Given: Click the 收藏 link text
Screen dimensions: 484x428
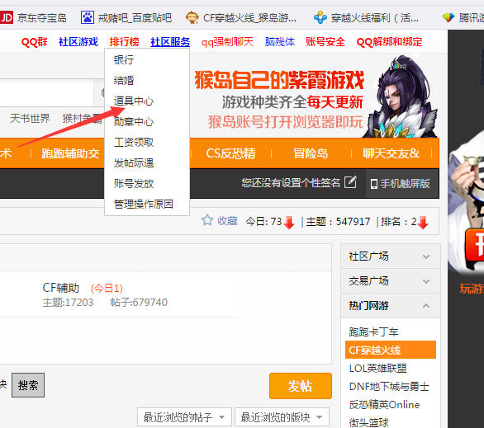Looking at the screenshot, I should (227, 221).
